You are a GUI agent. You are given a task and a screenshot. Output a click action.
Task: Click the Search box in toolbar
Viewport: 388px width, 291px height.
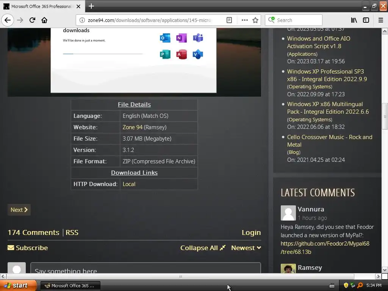tap(294, 20)
